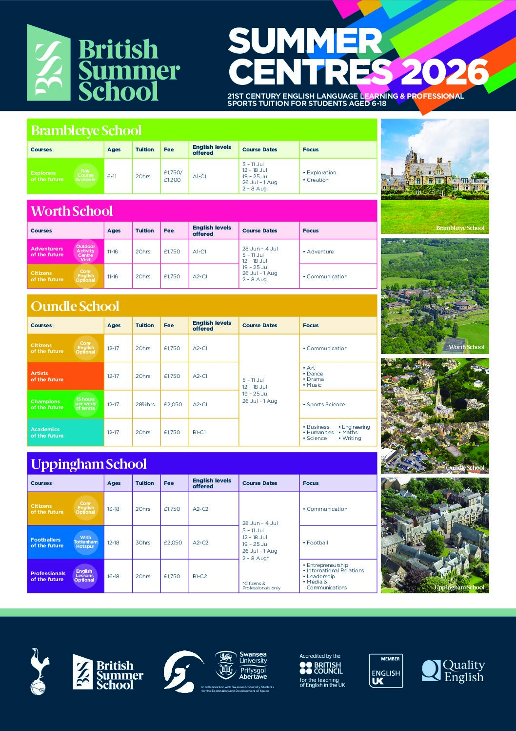Click the teal Academics of the future cell
516x731 pixels.
pos(65,432)
